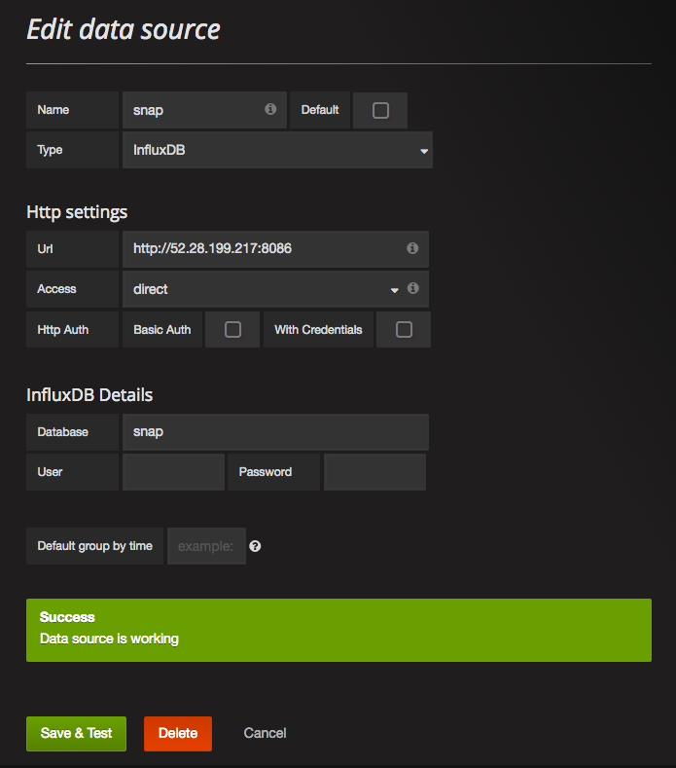The width and height of the screenshot is (676, 768).
Task: Toggle the Basic Auth checkbox
Action: tap(232, 330)
